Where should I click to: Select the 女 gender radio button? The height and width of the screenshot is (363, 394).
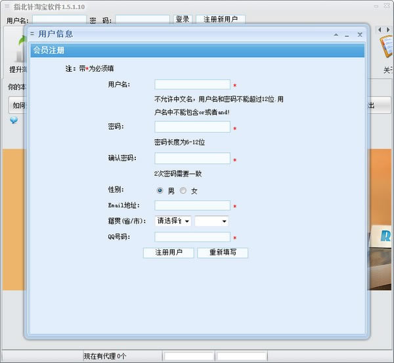[183, 190]
